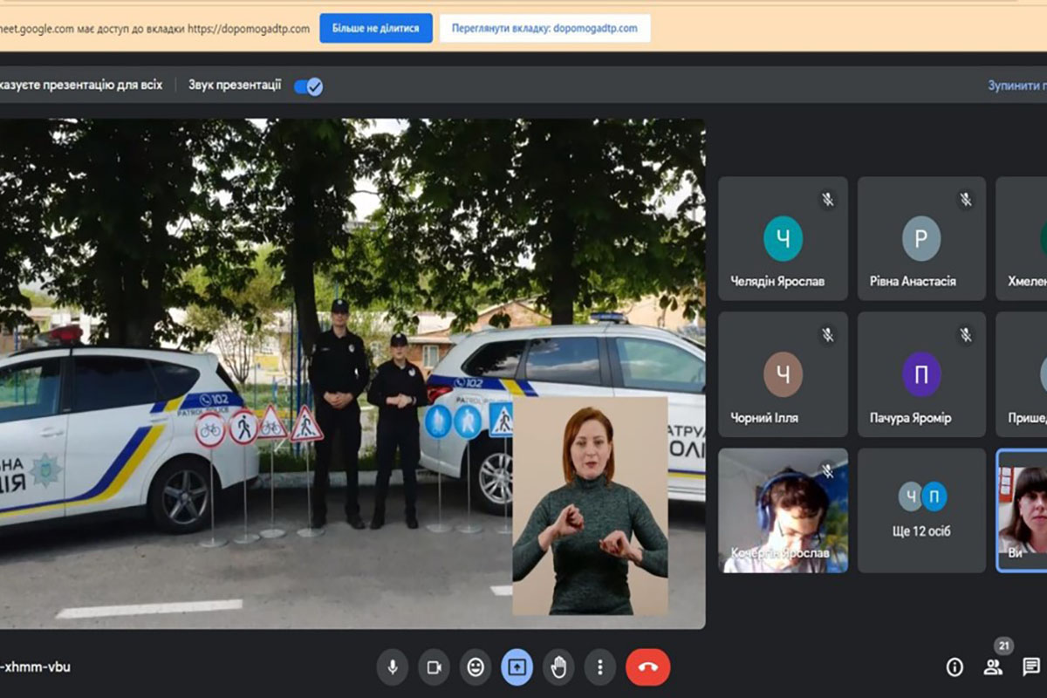This screenshot has height=698, width=1047.
Task: Open the chat panel icon
Action: pos(1031,667)
